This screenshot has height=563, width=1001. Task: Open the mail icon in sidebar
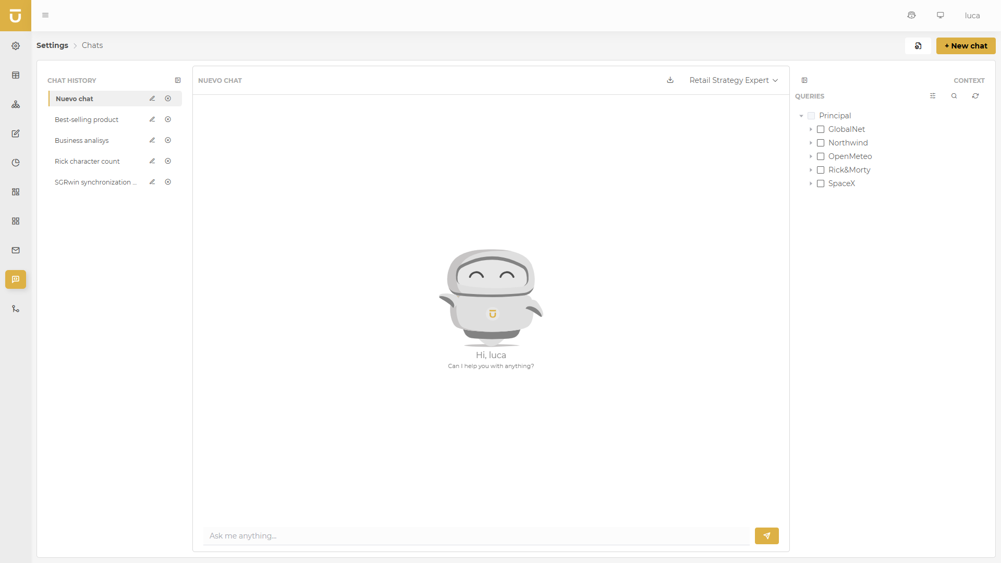[x=16, y=250]
